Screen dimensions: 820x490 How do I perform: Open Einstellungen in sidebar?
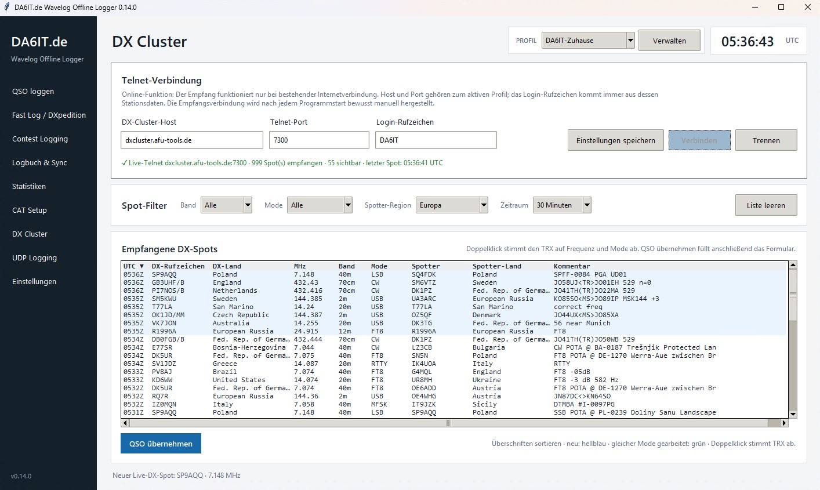coord(34,281)
